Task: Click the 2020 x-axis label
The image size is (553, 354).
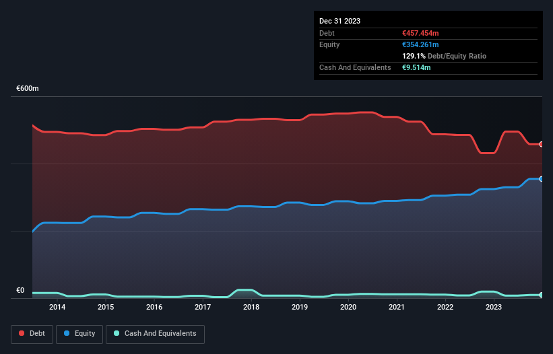Action: (x=348, y=307)
